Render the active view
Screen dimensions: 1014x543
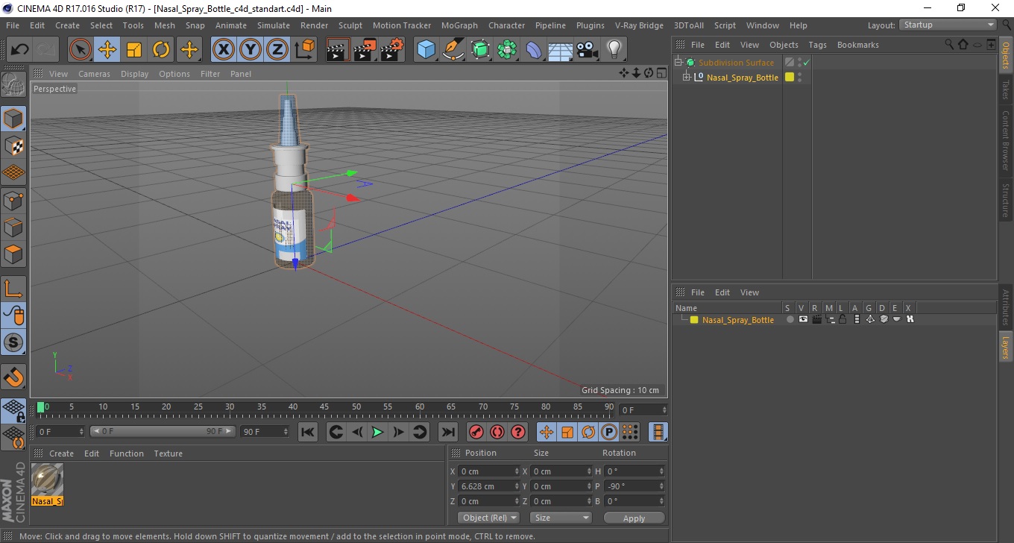[338, 50]
